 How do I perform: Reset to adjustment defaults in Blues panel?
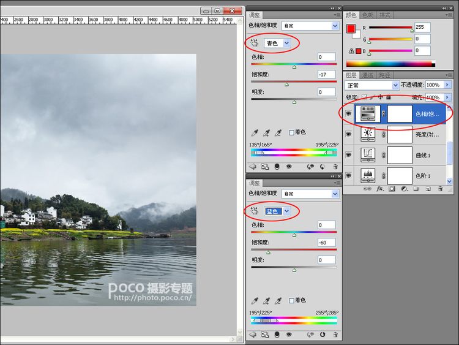(323, 335)
